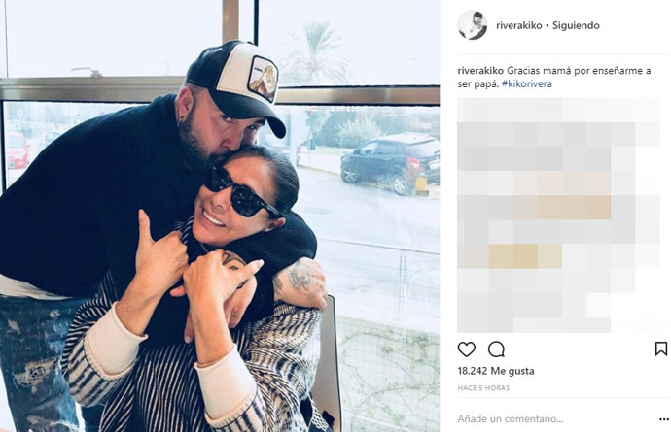Open the #kikorivera hashtag
The height and width of the screenshot is (432, 671).
click(x=527, y=83)
